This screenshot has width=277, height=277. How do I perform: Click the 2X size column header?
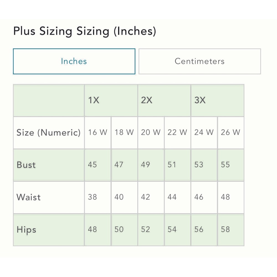point(164,100)
